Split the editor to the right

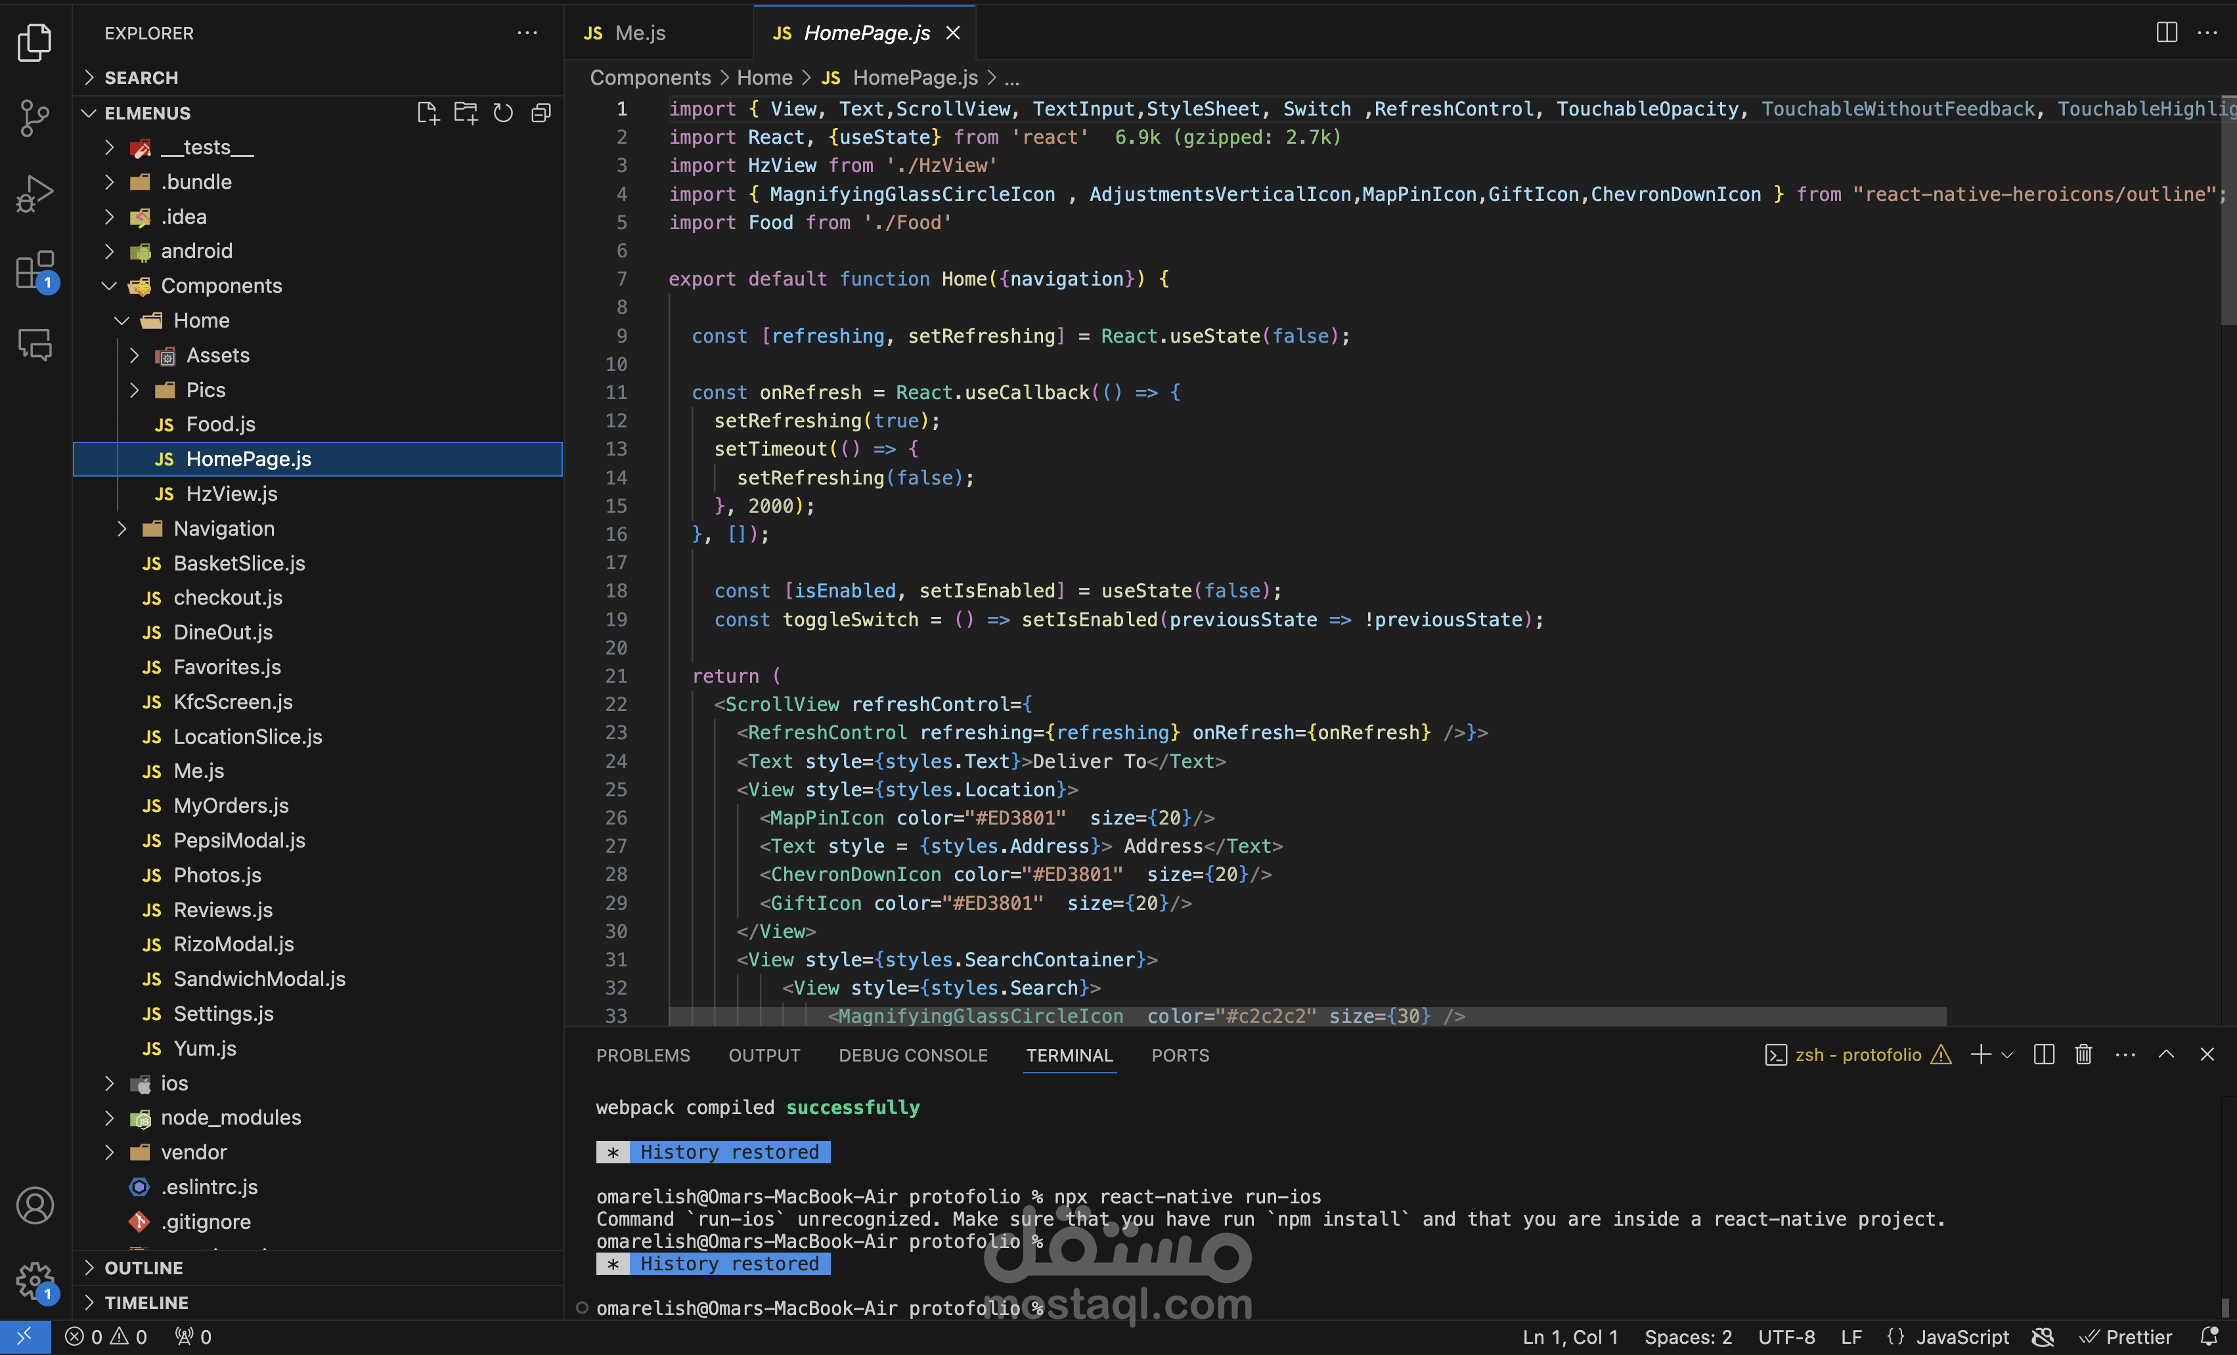[x=2167, y=33]
